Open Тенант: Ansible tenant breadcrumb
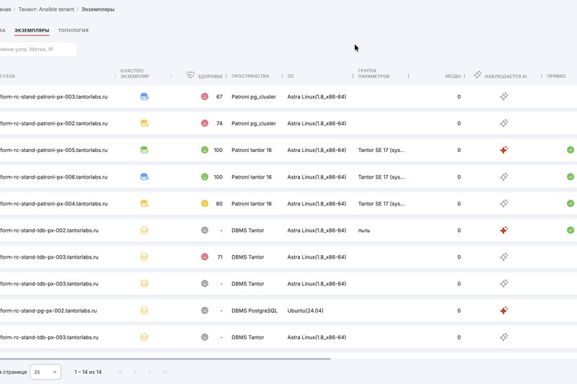Viewport: 577px width, 384px height. (x=46, y=9)
